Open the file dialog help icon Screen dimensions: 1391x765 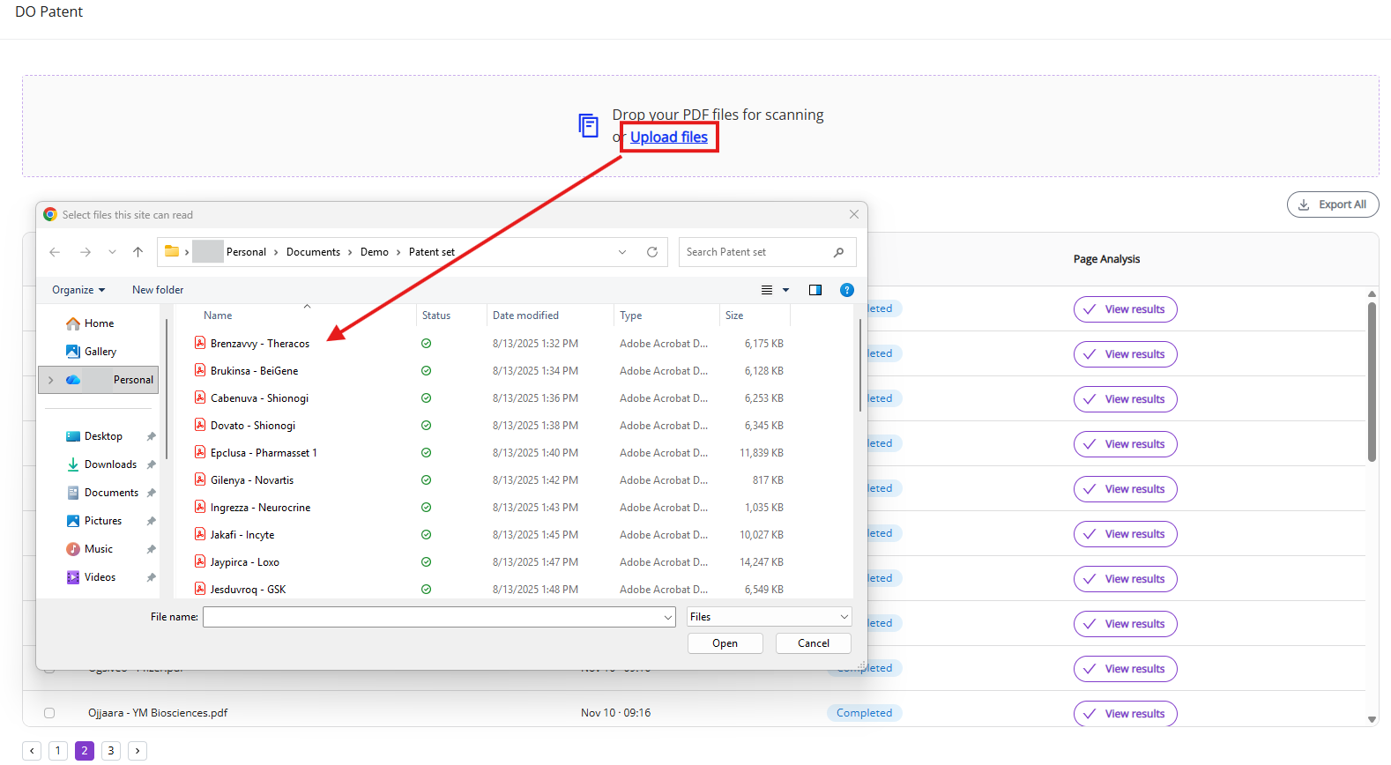847,290
